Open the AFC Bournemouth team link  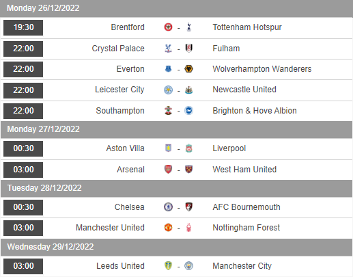coord(246,207)
